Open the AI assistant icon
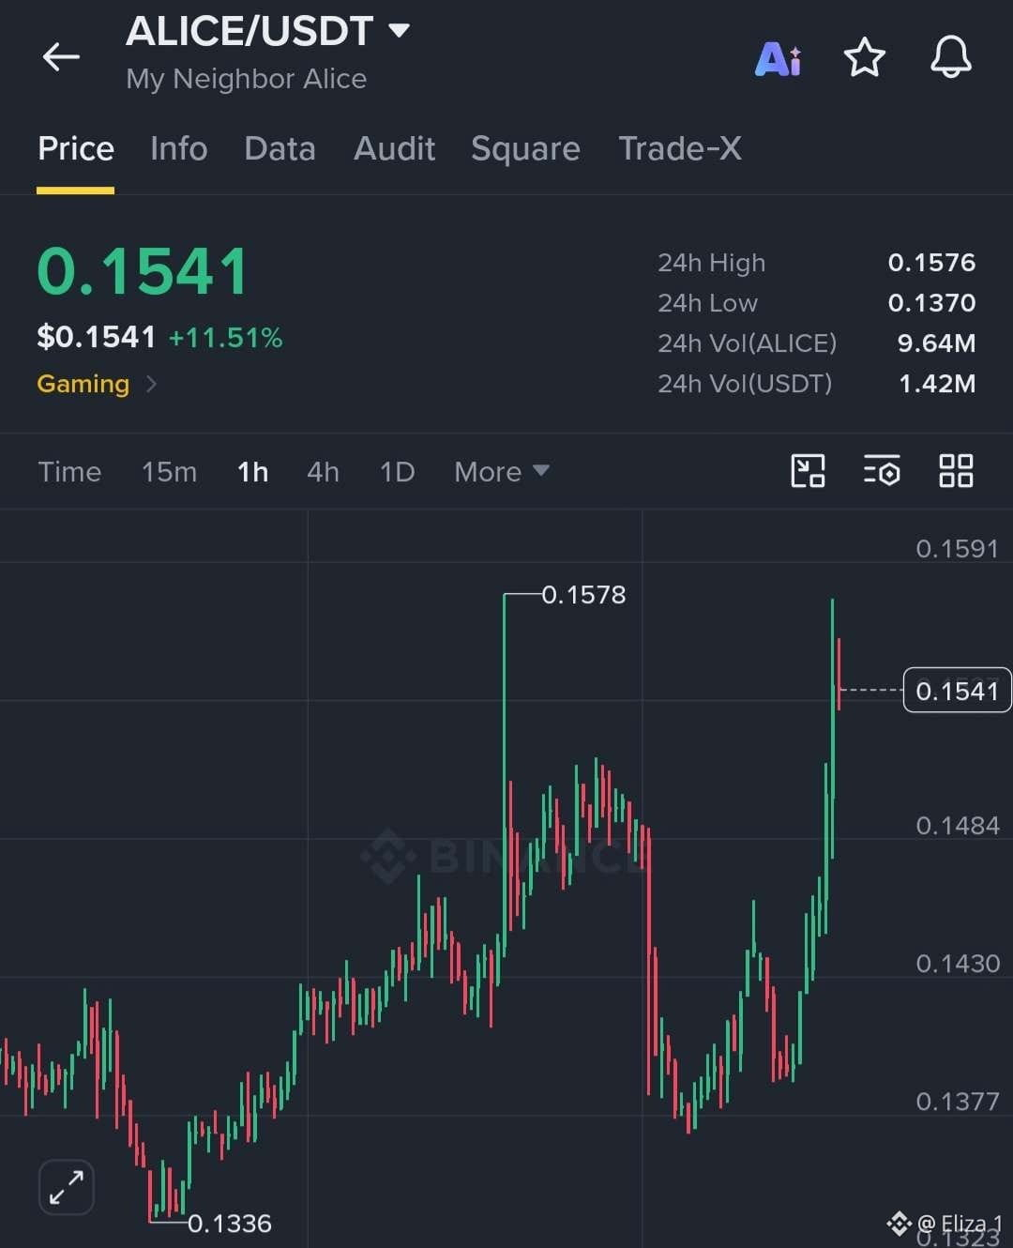 [779, 59]
